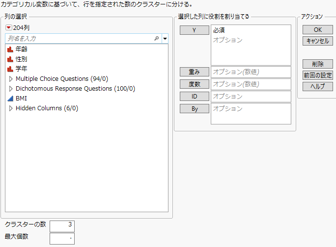Select the BMI column
This screenshot has width=336, height=247.
tap(21, 99)
